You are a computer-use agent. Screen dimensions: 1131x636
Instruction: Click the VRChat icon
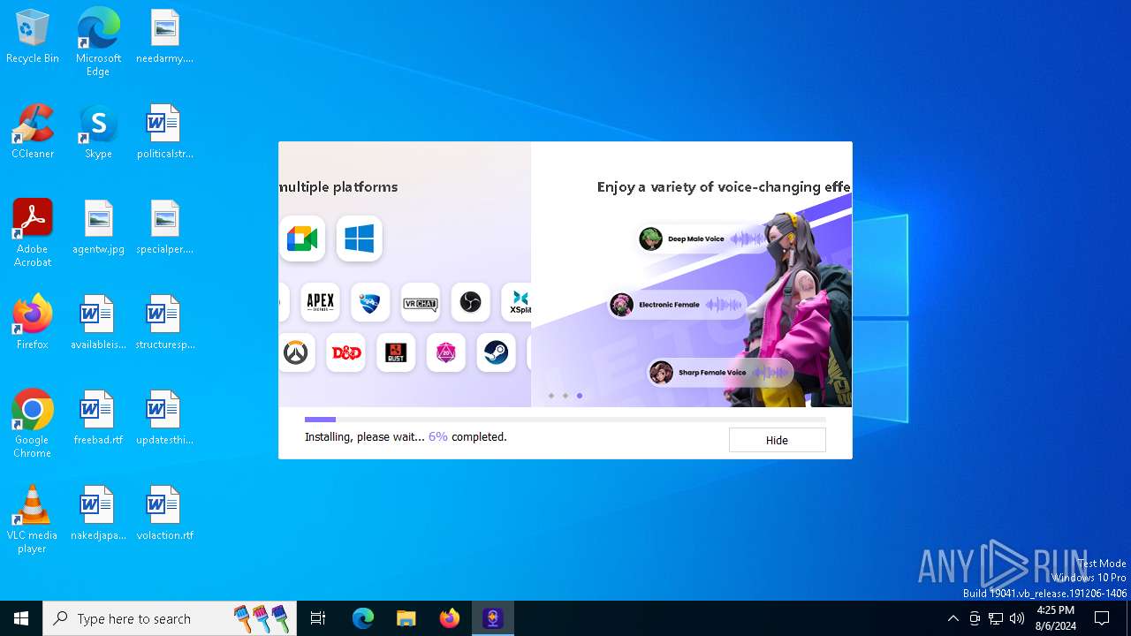click(x=421, y=303)
